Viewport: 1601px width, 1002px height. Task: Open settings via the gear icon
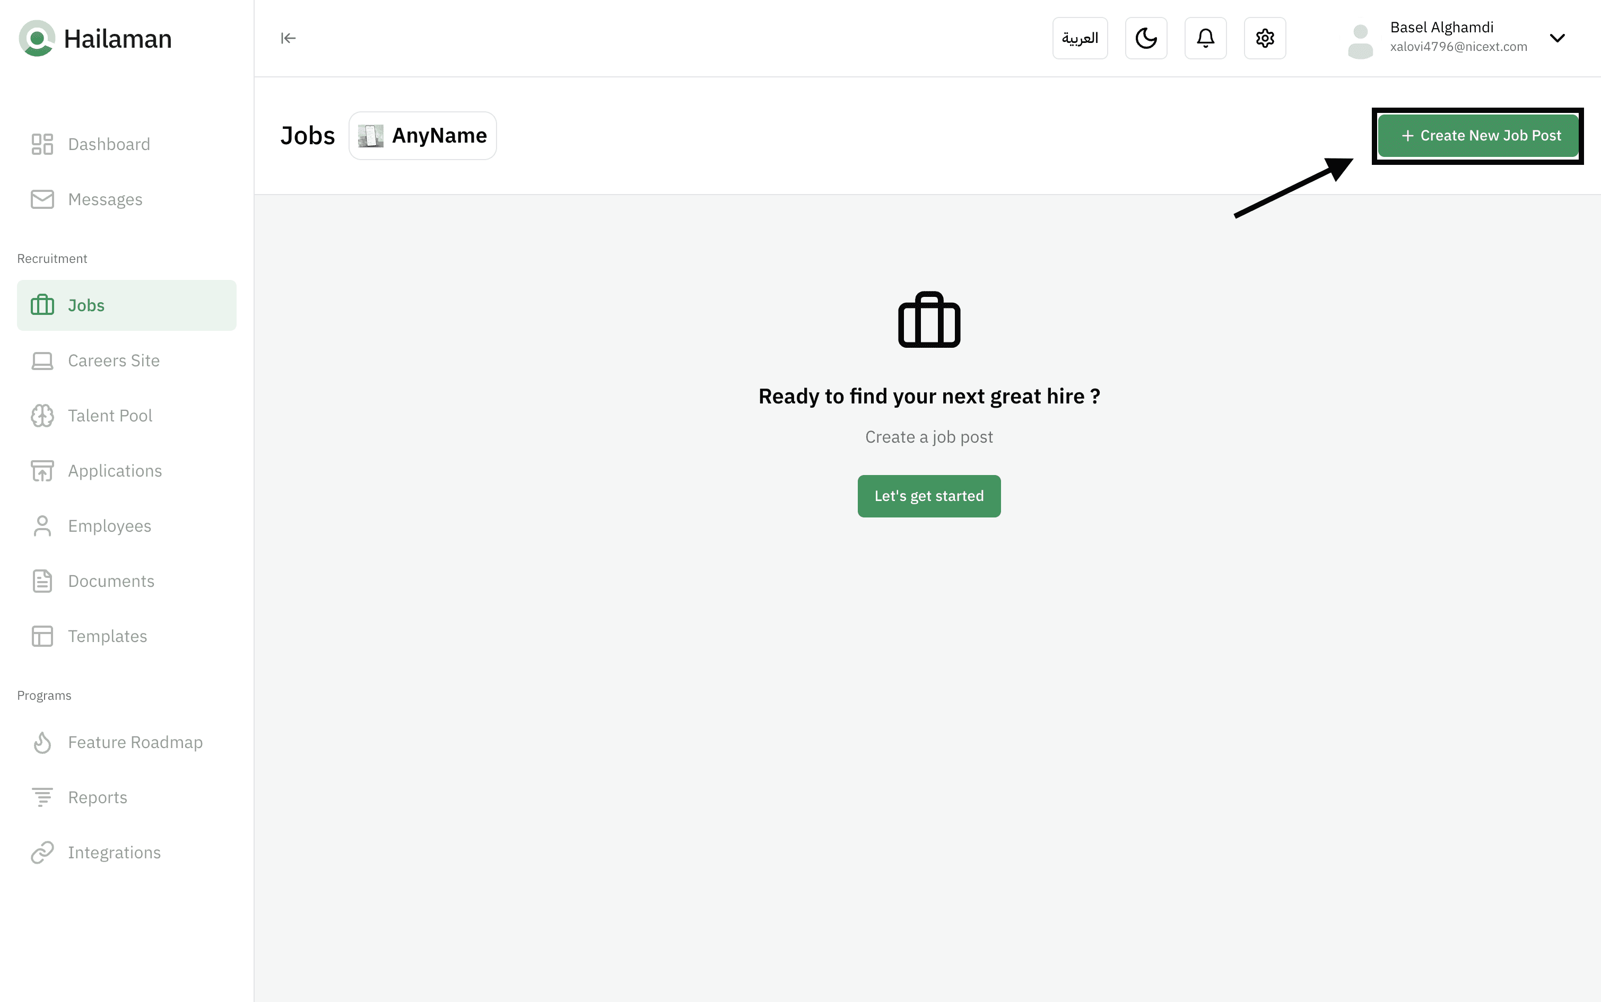point(1264,38)
